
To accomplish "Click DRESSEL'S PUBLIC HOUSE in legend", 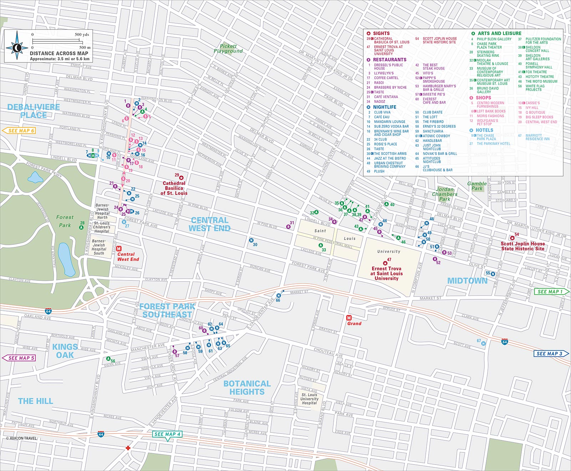I will (x=388, y=67).
